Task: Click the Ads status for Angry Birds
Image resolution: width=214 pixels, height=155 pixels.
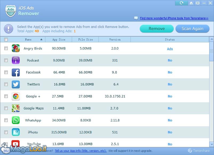Action: click(x=170, y=49)
